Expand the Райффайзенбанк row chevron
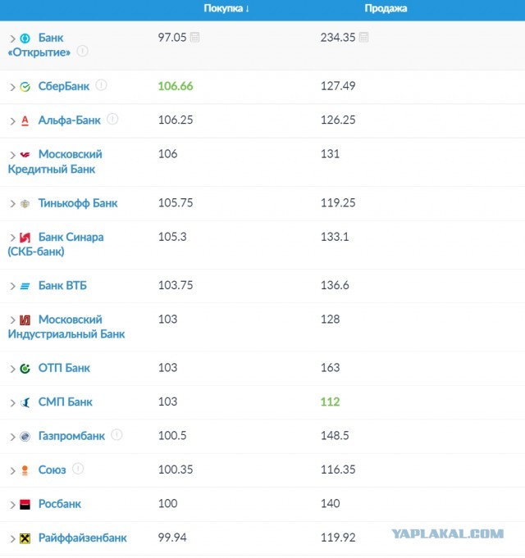Screen dimensions: 525x558 (12, 539)
